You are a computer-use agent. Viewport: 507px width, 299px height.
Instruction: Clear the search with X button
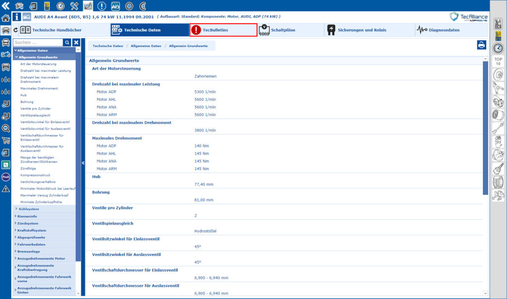click(x=76, y=43)
